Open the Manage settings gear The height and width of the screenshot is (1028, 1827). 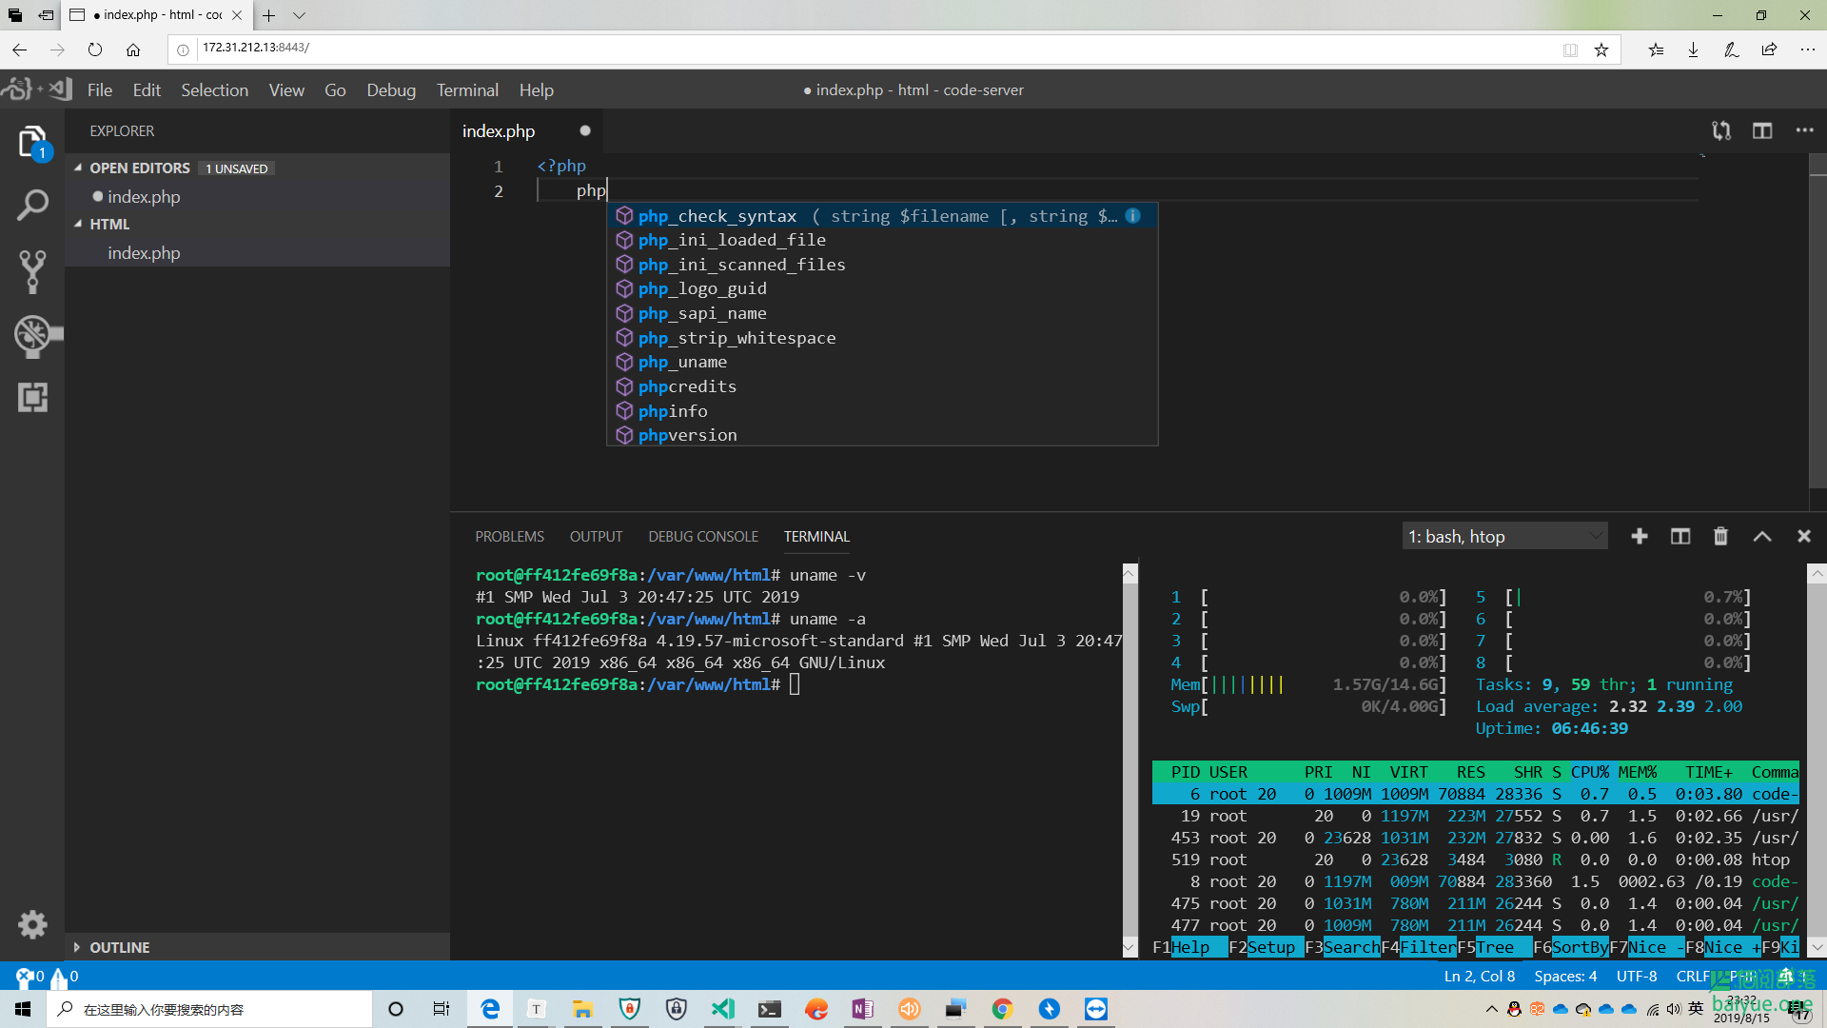[x=31, y=924]
